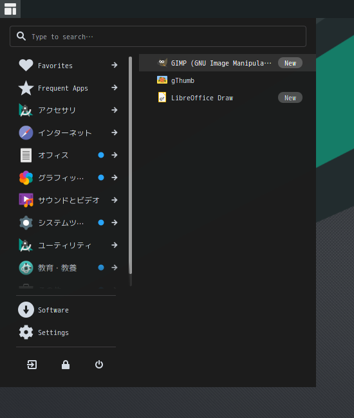Click the Favorites heart icon
Viewport: 354px width, 418px height.
tap(26, 65)
